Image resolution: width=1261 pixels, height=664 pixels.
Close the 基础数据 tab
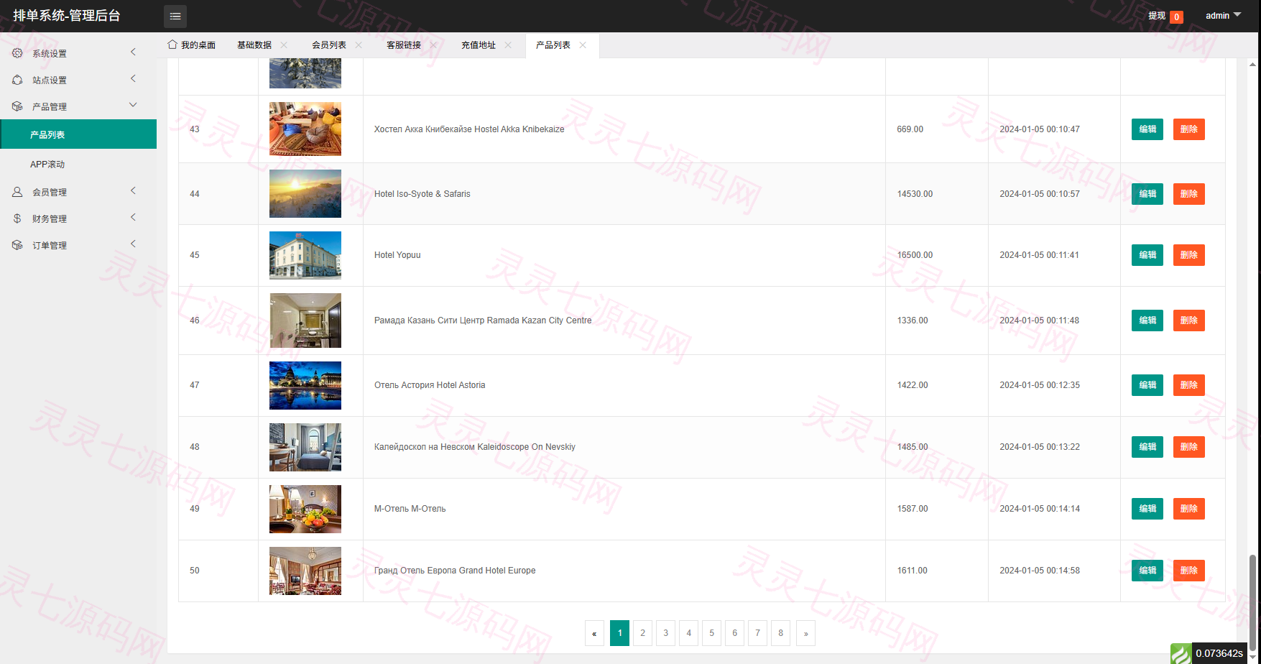tap(284, 45)
